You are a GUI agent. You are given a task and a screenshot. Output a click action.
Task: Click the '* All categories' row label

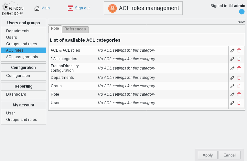(64, 59)
